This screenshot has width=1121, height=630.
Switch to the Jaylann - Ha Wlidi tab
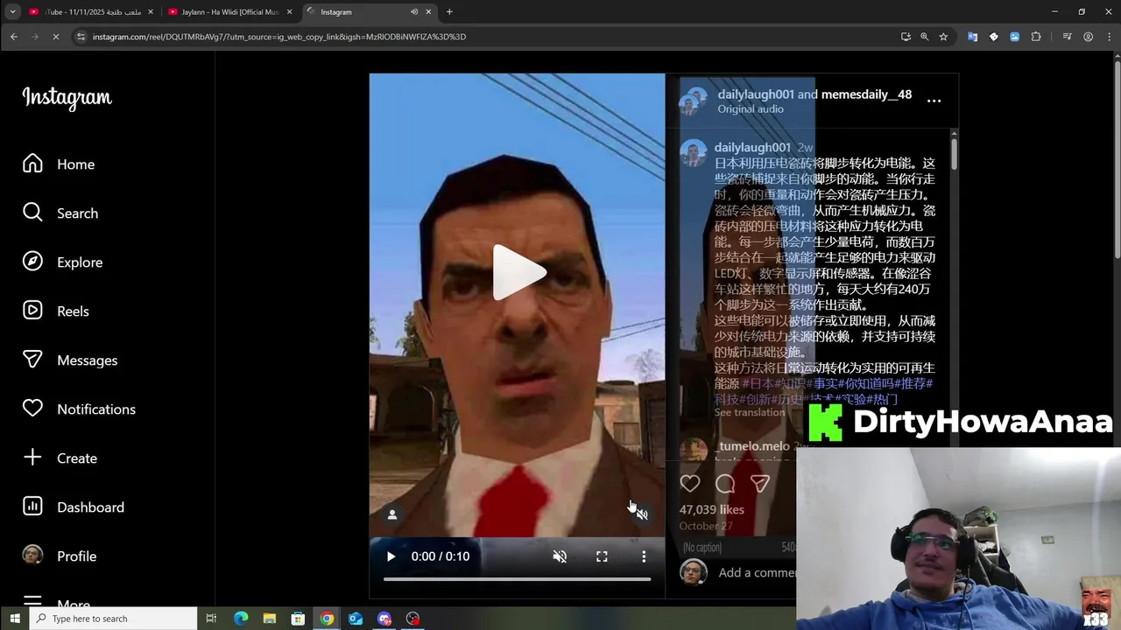tap(229, 12)
